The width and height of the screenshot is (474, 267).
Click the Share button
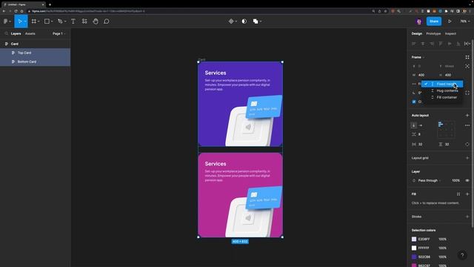pyautogui.click(x=434, y=22)
